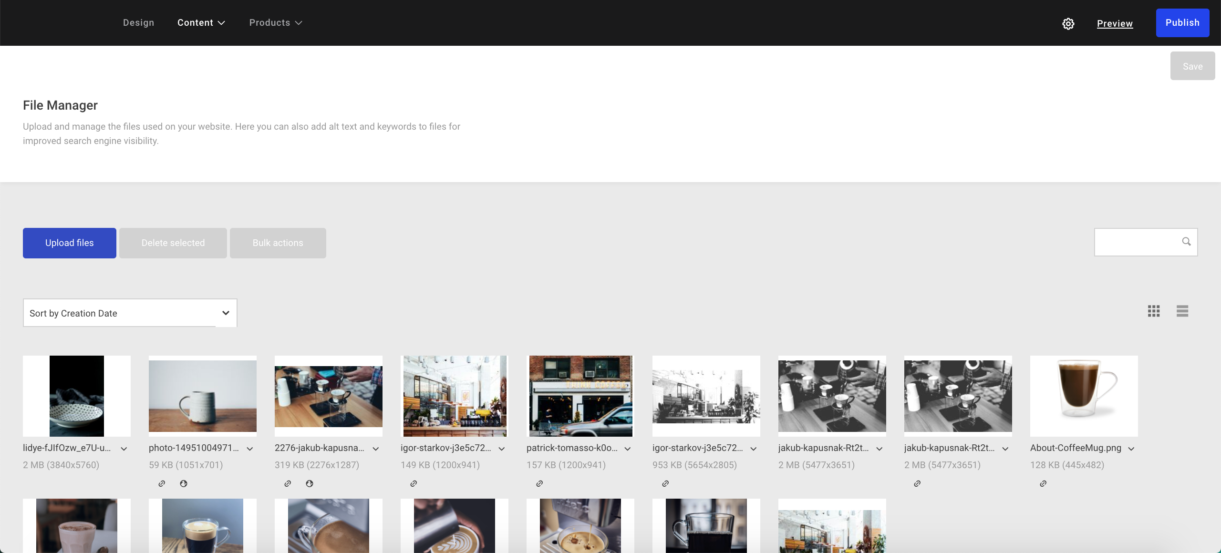Click the 319 KB (2276x1287) size text
1221x553 pixels.
pyautogui.click(x=317, y=465)
